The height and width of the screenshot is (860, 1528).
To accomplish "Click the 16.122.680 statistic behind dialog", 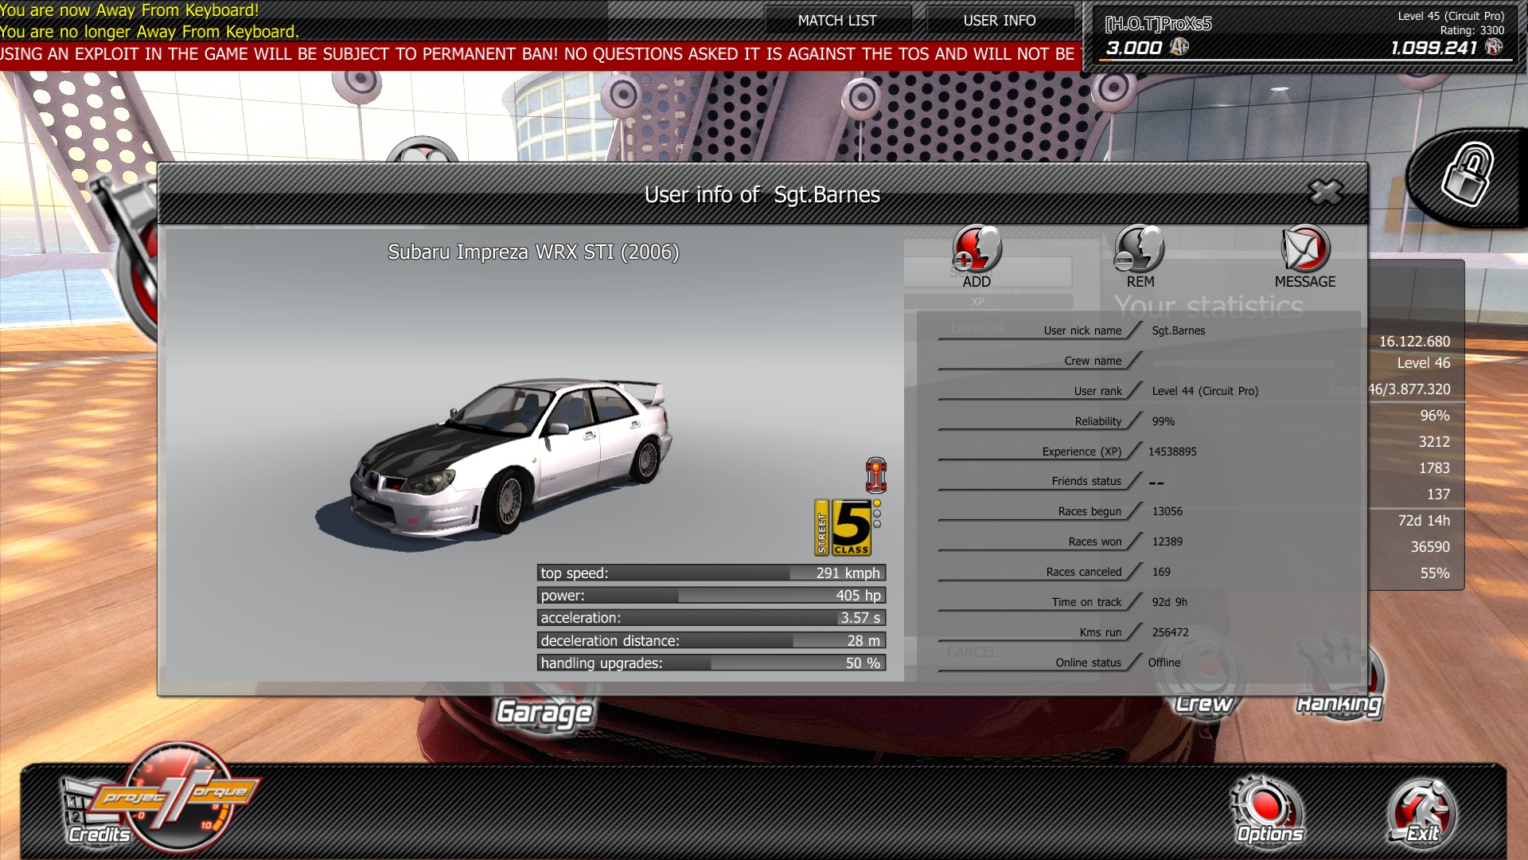I will pyautogui.click(x=1414, y=342).
